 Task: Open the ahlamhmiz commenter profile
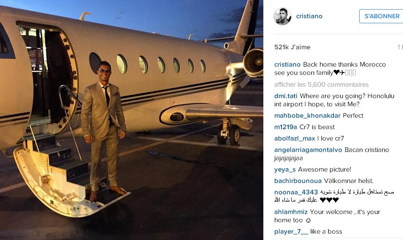coord(291,212)
